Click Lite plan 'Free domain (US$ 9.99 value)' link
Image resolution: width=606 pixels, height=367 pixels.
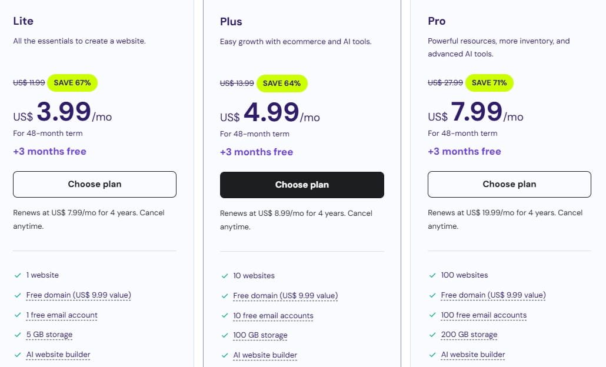[x=78, y=295]
